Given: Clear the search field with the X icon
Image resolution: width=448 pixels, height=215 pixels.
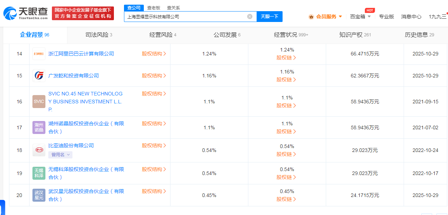Looking at the screenshot, I should (250, 17).
